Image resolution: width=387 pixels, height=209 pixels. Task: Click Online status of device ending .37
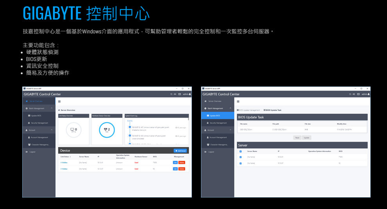[x=64, y=169]
